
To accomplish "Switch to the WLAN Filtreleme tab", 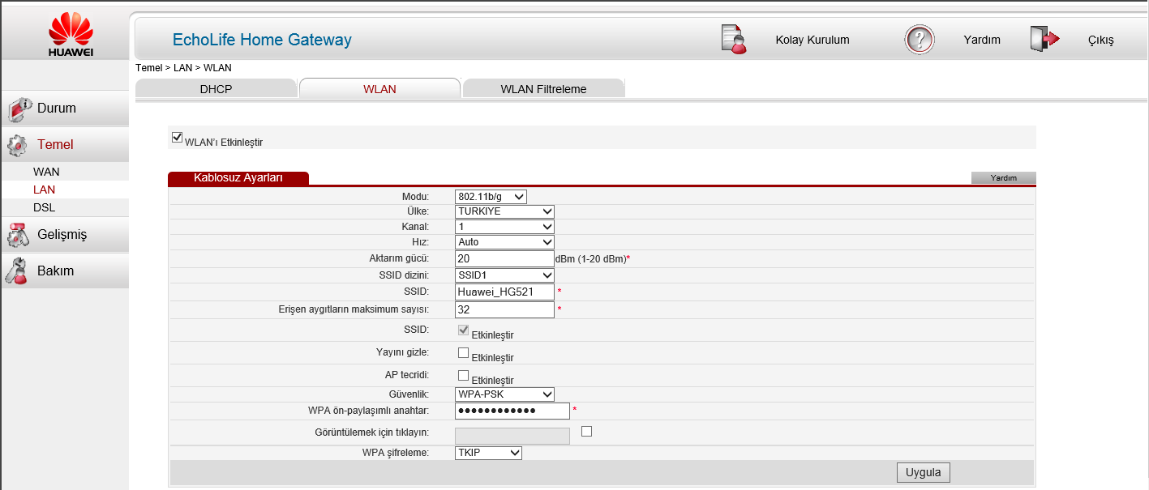I will click(x=543, y=88).
